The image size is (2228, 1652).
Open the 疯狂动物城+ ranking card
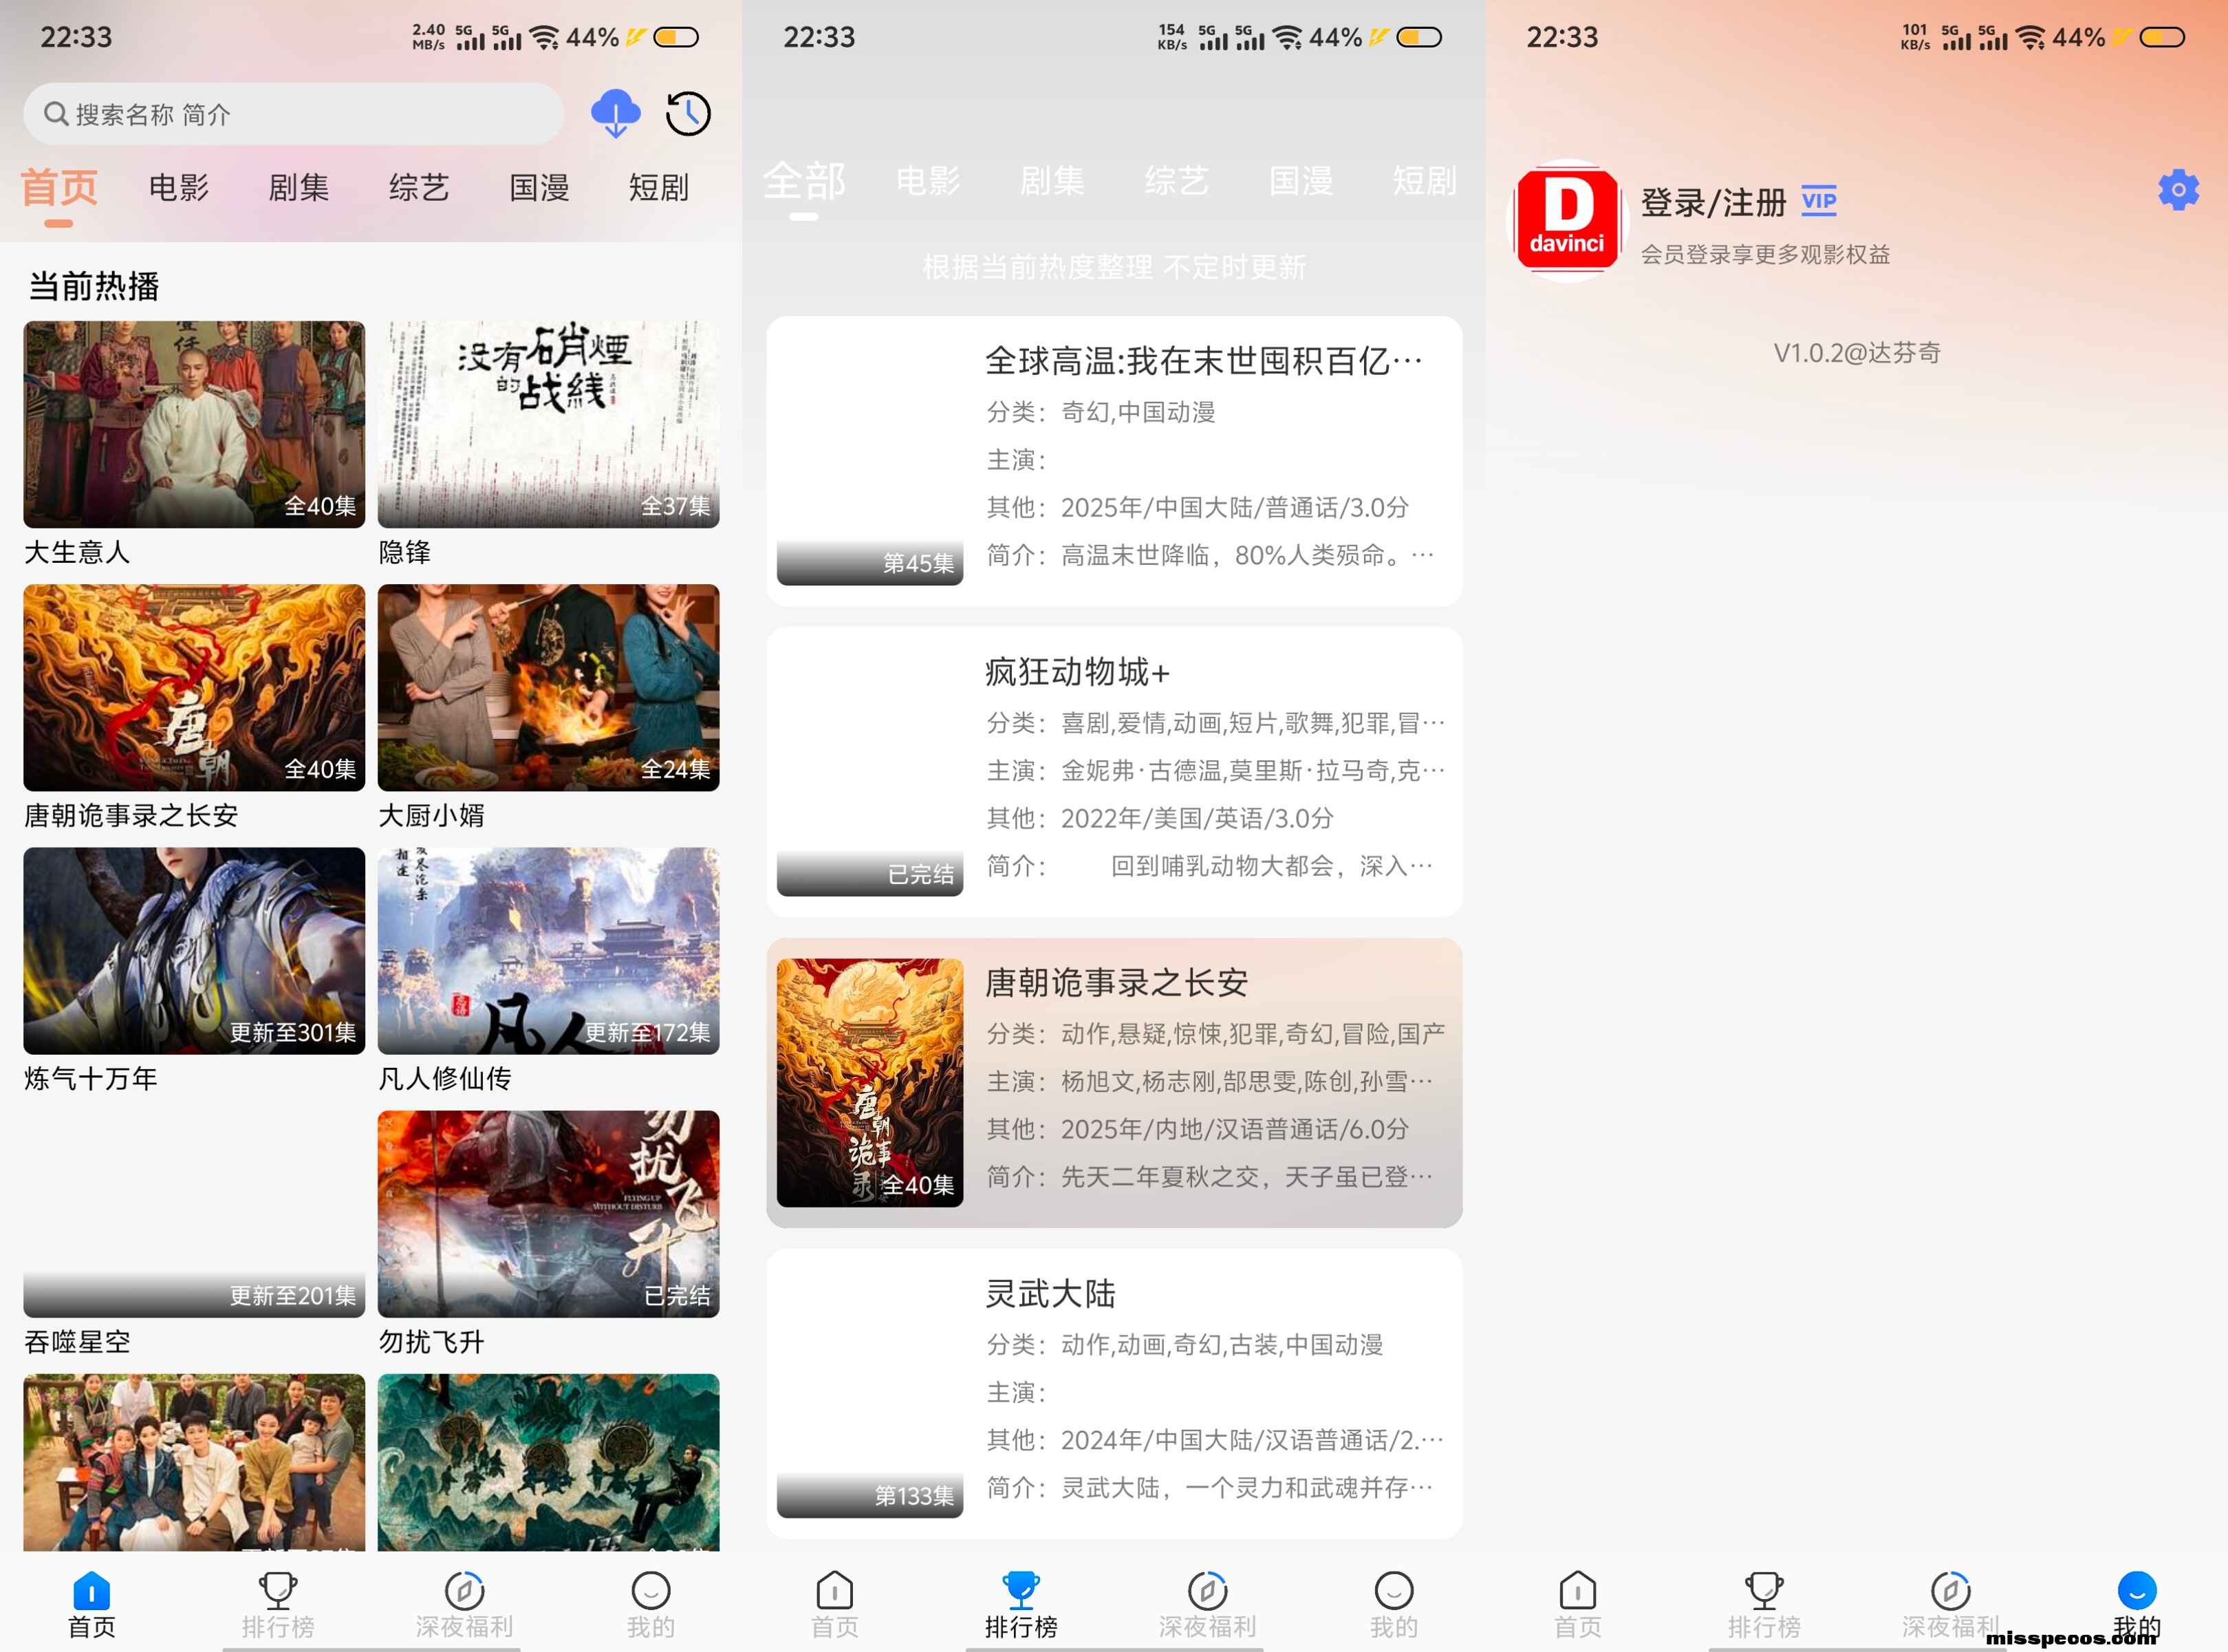[1114, 771]
